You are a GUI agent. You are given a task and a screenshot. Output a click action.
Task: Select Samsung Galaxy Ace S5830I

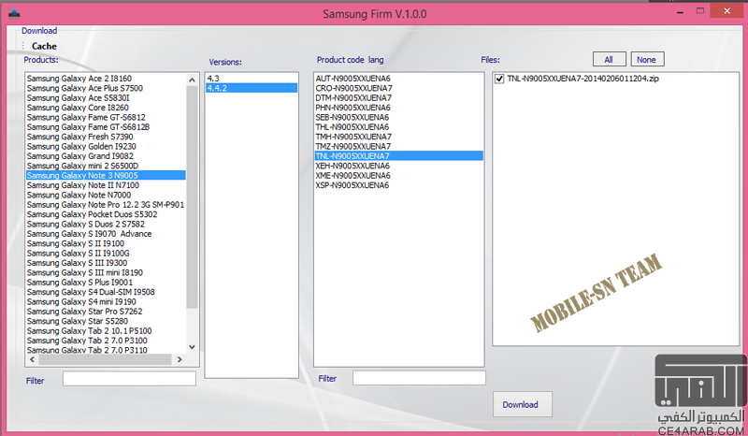pos(106,98)
